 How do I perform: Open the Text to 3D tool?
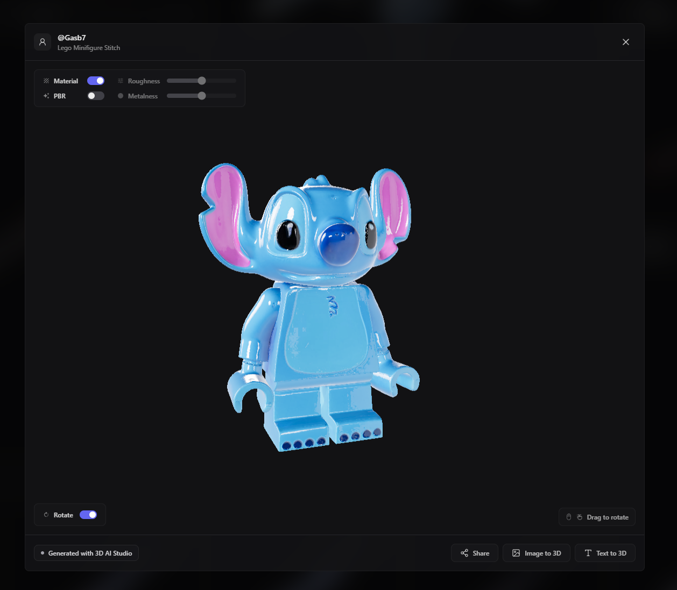click(x=605, y=553)
